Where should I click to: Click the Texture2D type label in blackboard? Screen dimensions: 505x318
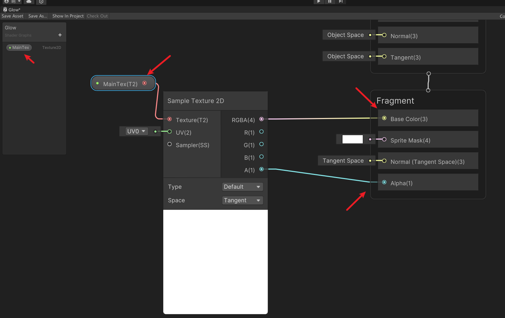pyautogui.click(x=52, y=48)
